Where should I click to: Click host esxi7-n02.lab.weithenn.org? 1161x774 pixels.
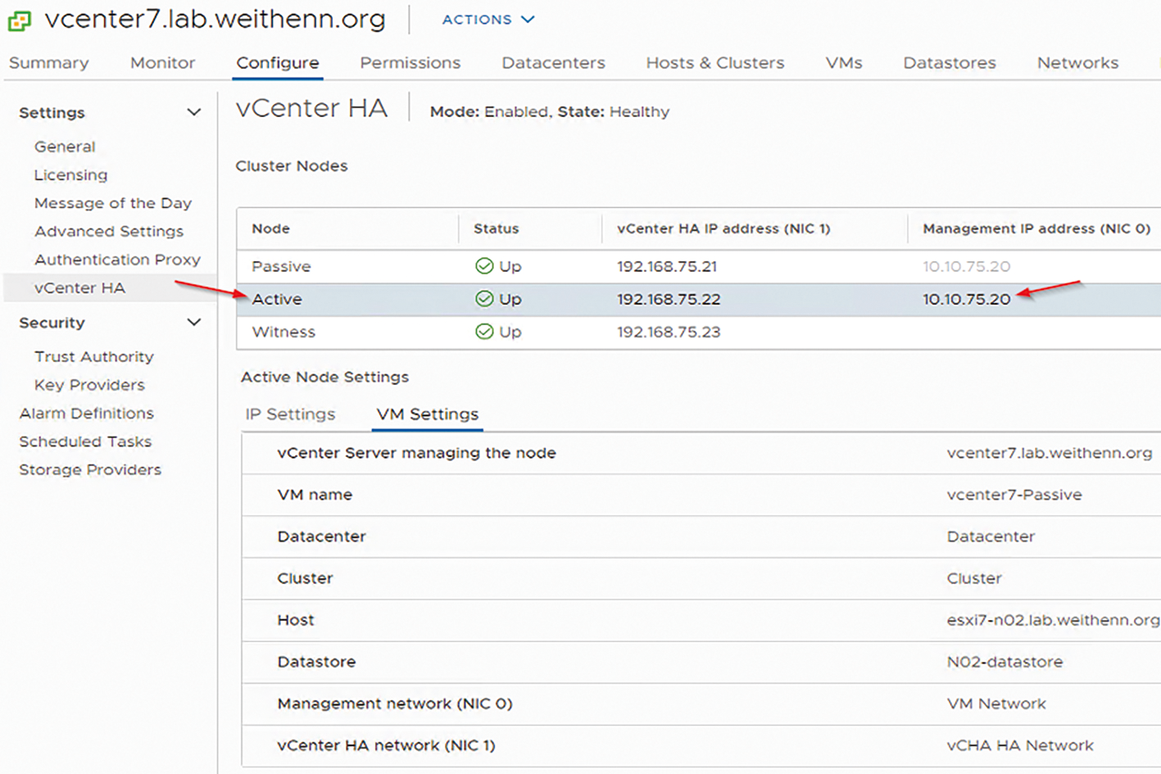tap(1053, 620)
